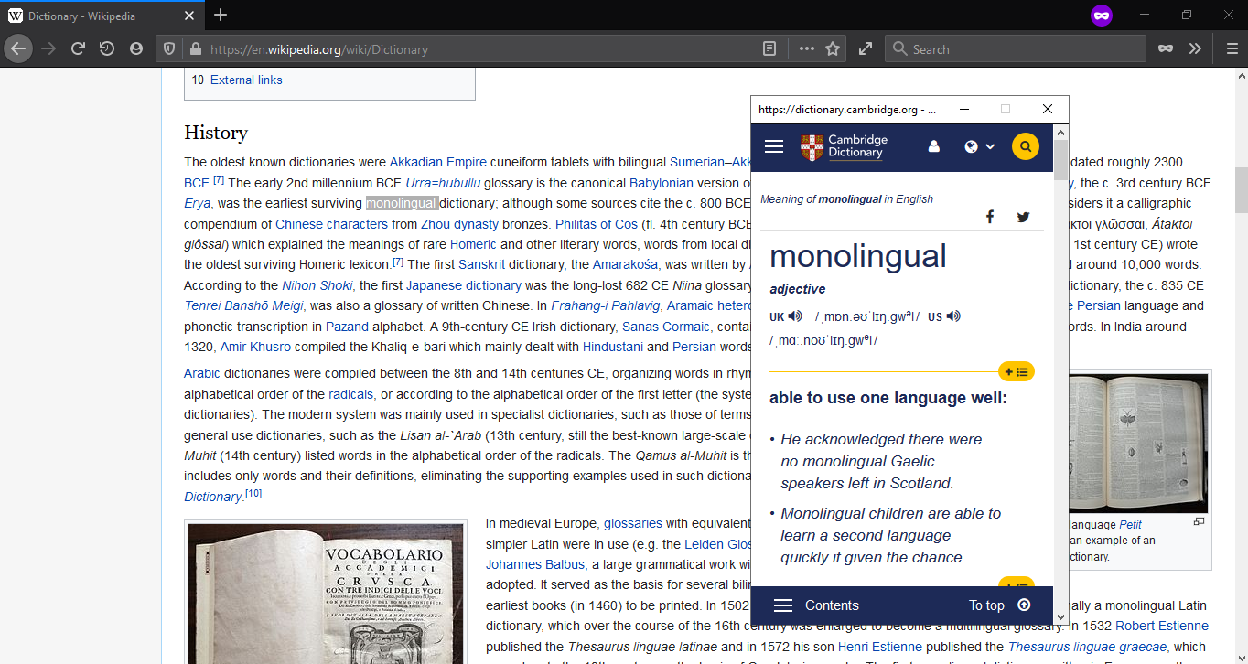The width and height of the screenshot is (1248, 664).
Task: Open the Sanas Cormaic link
Action: pyautogui.click(x=666, y=327)
